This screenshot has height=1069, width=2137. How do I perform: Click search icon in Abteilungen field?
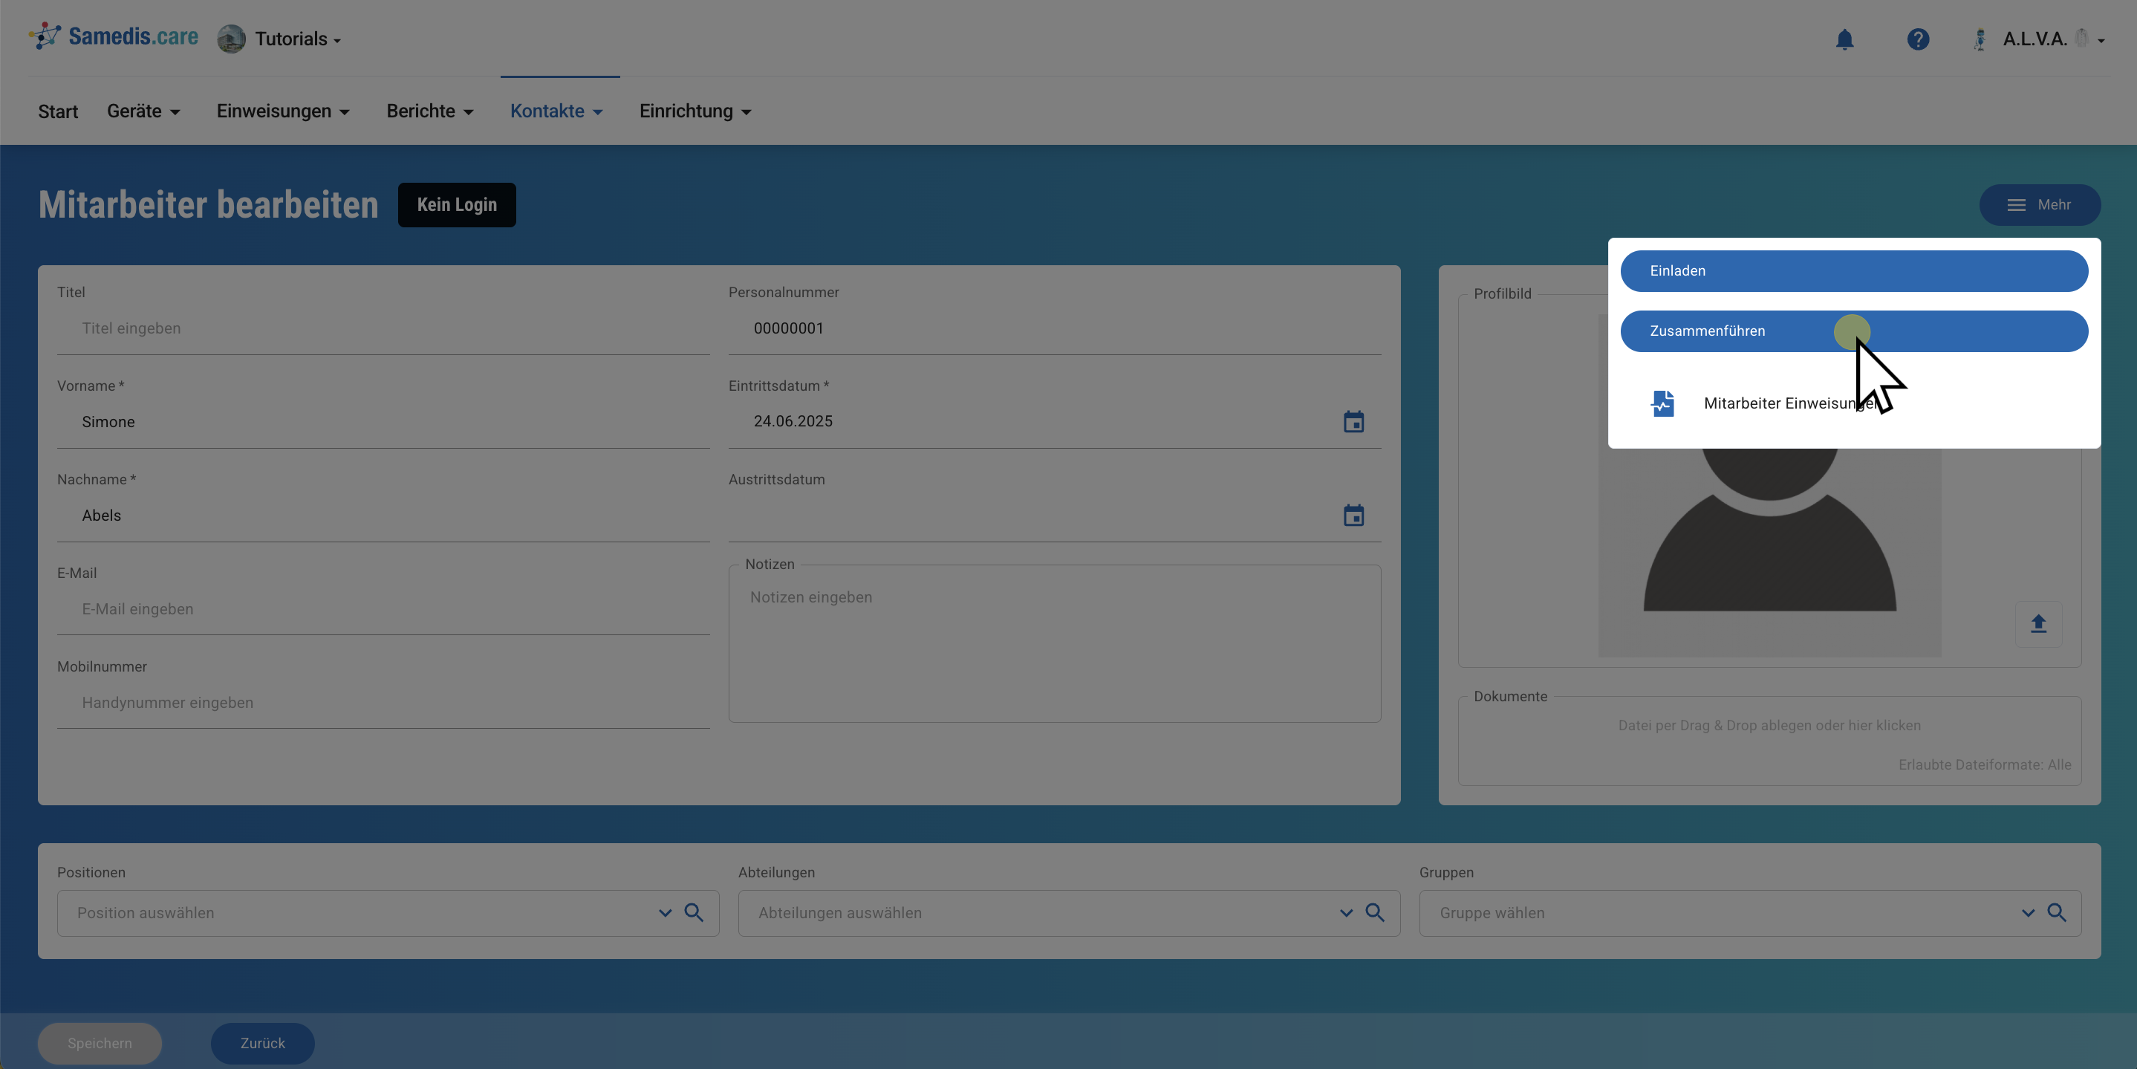coord(1375,913)
